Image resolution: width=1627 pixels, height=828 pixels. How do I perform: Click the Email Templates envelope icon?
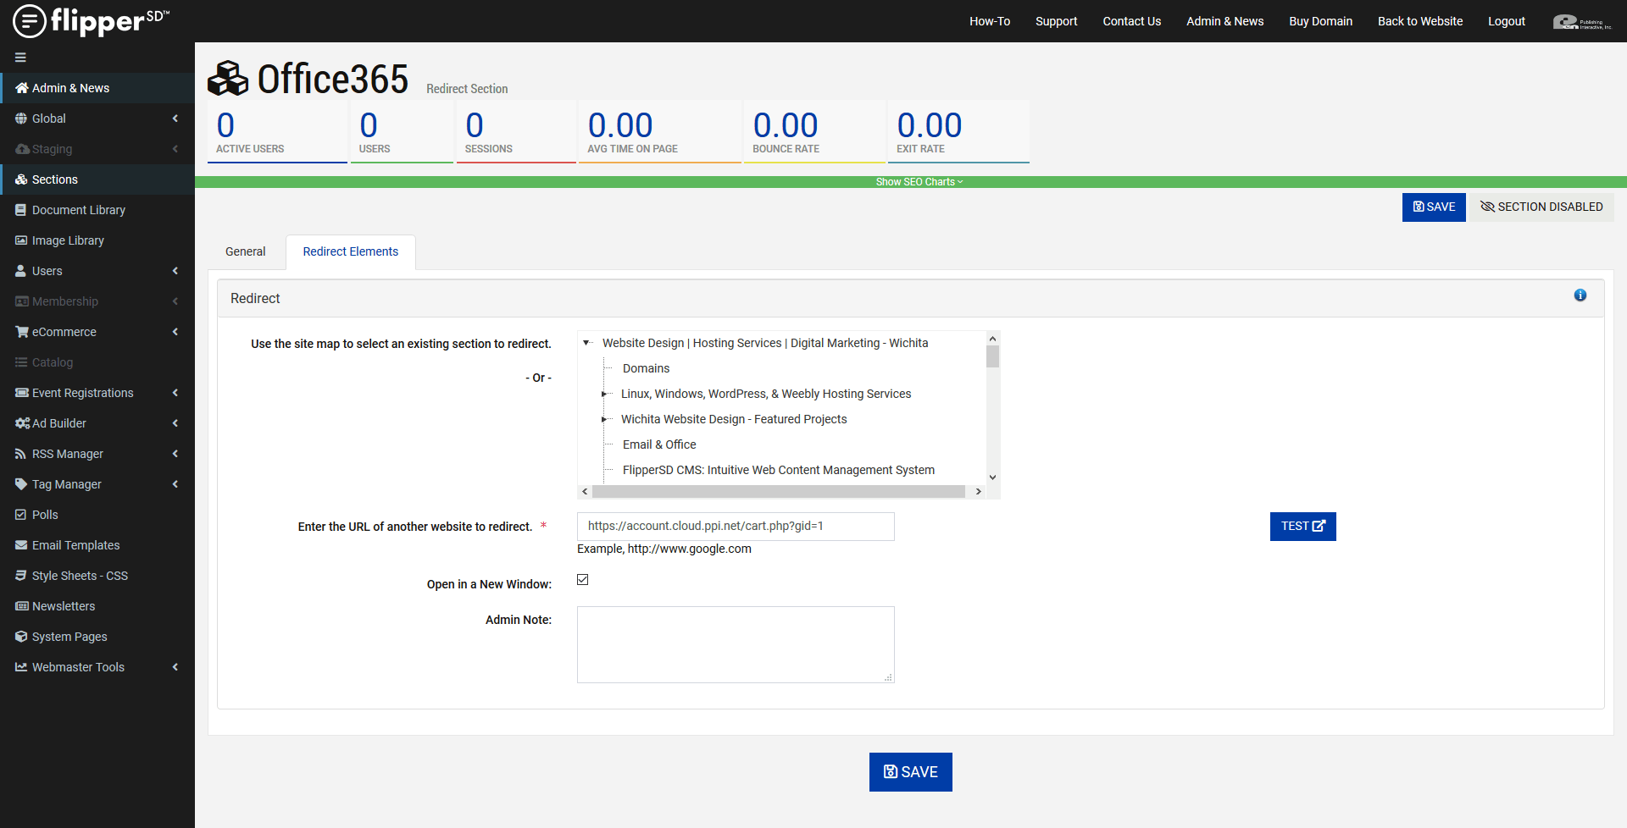pyautogui.click(x=21, y=545)
